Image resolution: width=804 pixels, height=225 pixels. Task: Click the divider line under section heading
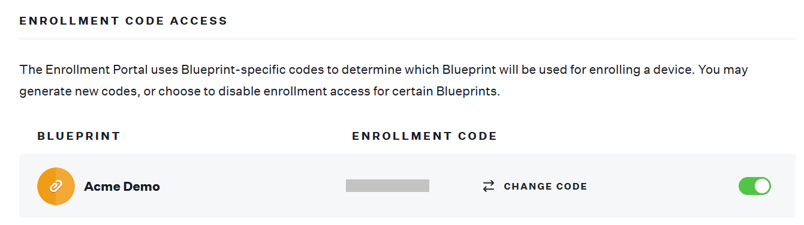[407, 39]
